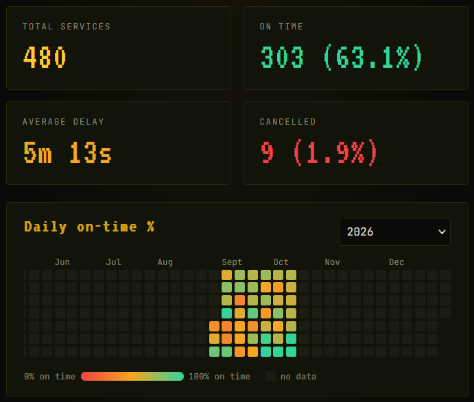The height and width of the screenshot is (402, 474).
Task: Click the red-to-green on-time legend gradient bar
Action: (132, 377)
